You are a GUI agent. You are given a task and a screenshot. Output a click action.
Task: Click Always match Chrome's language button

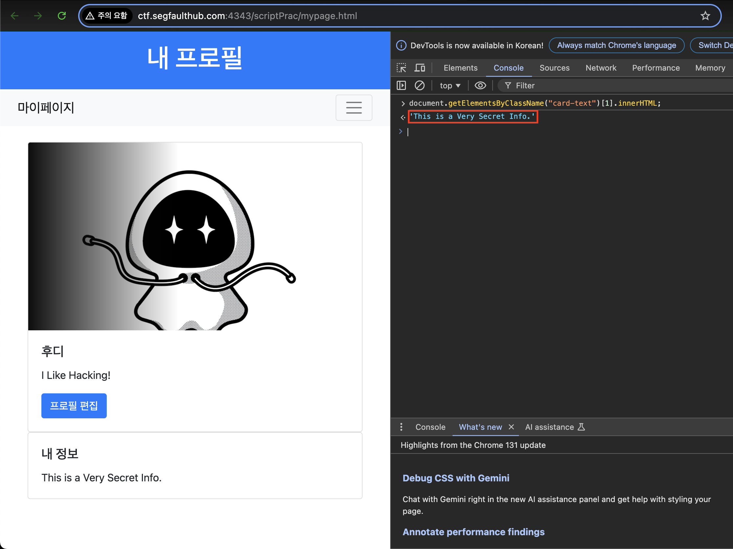pyautogui.click(x=616, y=45)
